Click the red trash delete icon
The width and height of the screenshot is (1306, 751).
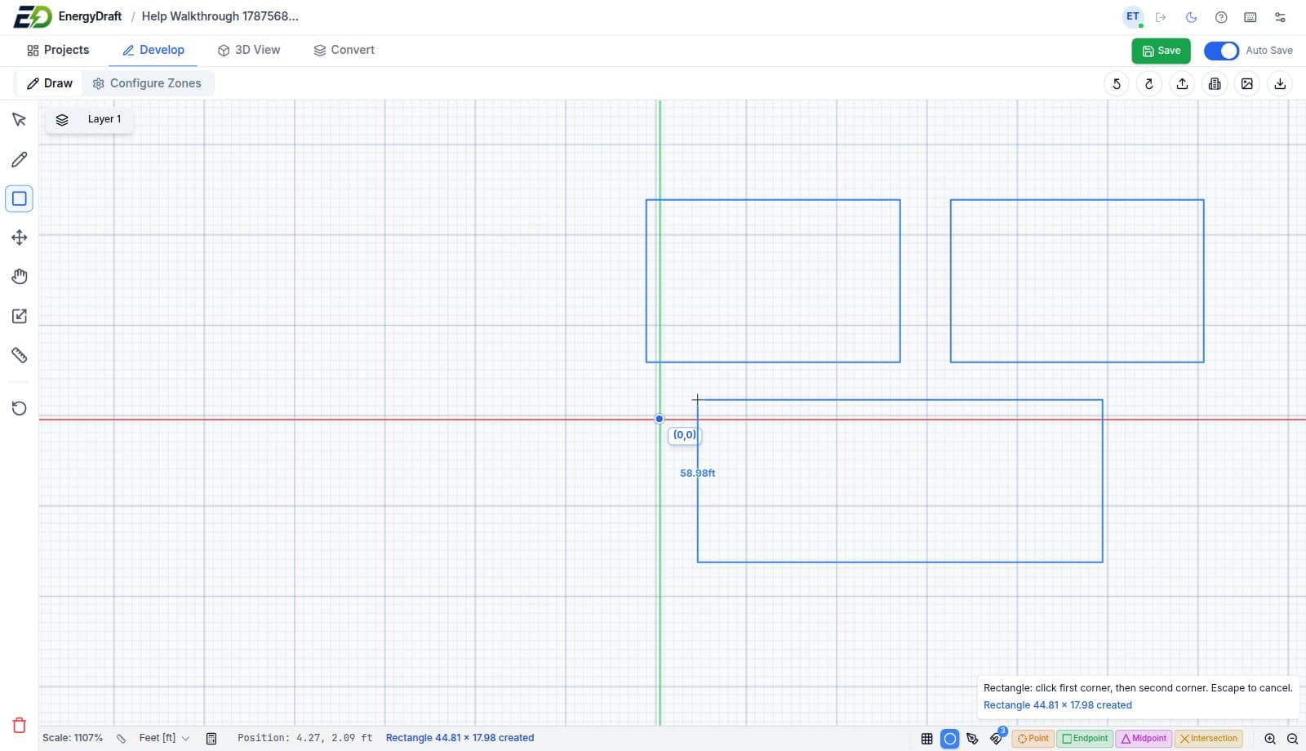click(20, 725)
